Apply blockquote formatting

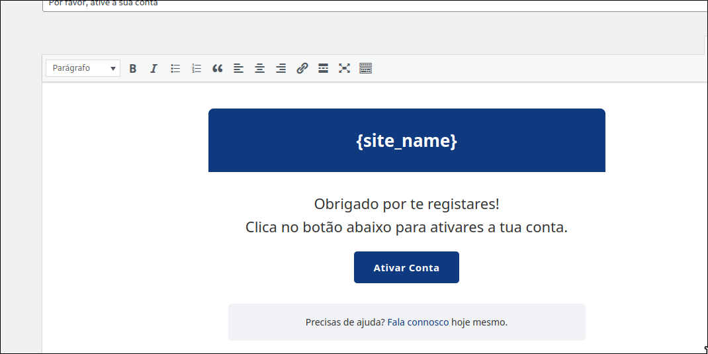coord(218,69)
